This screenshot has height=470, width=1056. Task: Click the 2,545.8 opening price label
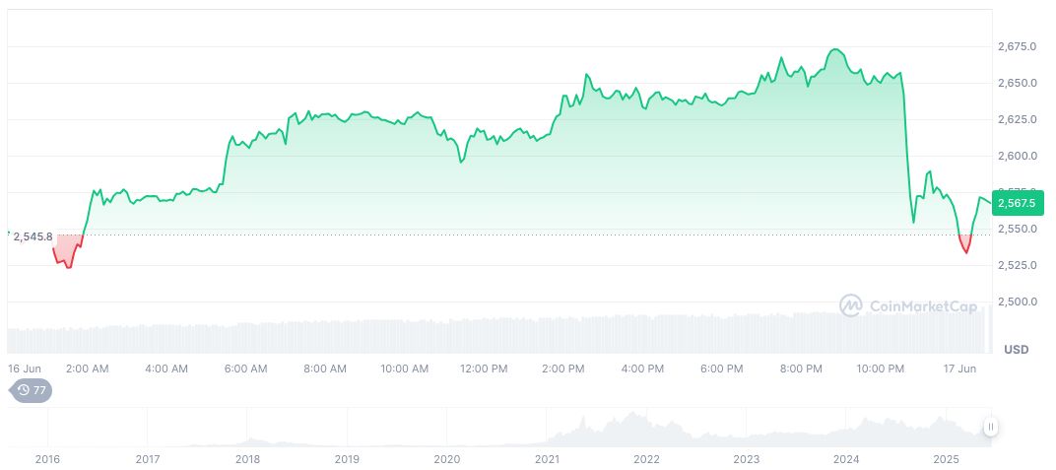(33, 236)
